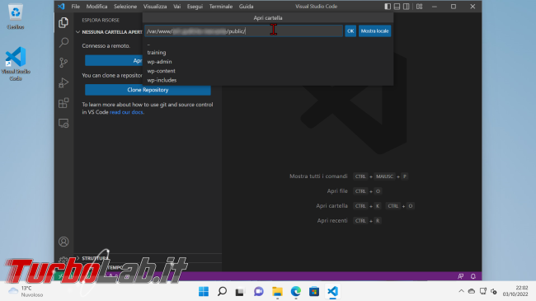This screenshot has height=301, width=536.
Task: Select Visual Studio Code desktop shortcut
Action: tap(16, 63)
